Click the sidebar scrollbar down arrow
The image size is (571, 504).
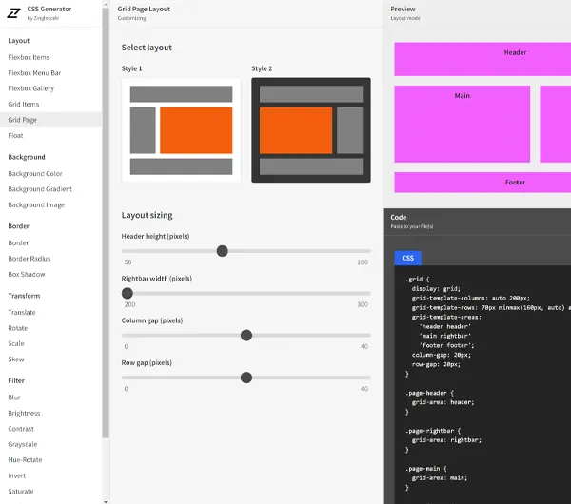point(106,501)
